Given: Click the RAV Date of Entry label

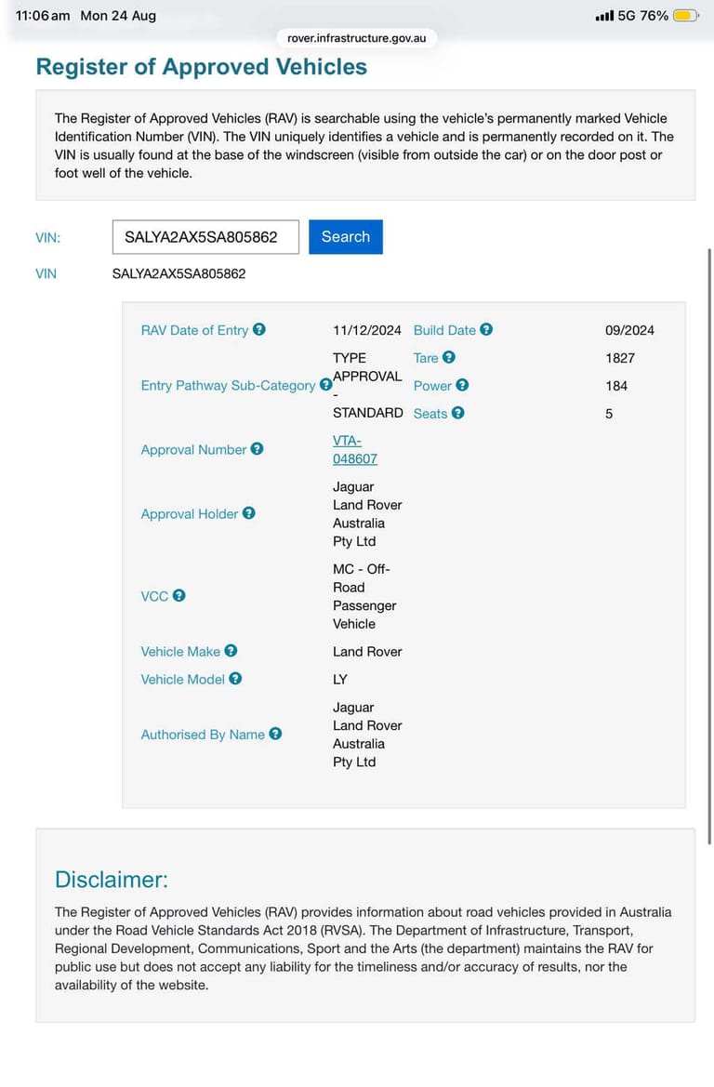Looking at the screenshot, I should click(x=194, y=330).
